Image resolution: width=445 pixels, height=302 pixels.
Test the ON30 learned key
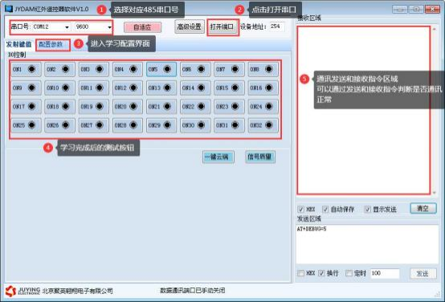click(x=195, y=125)
